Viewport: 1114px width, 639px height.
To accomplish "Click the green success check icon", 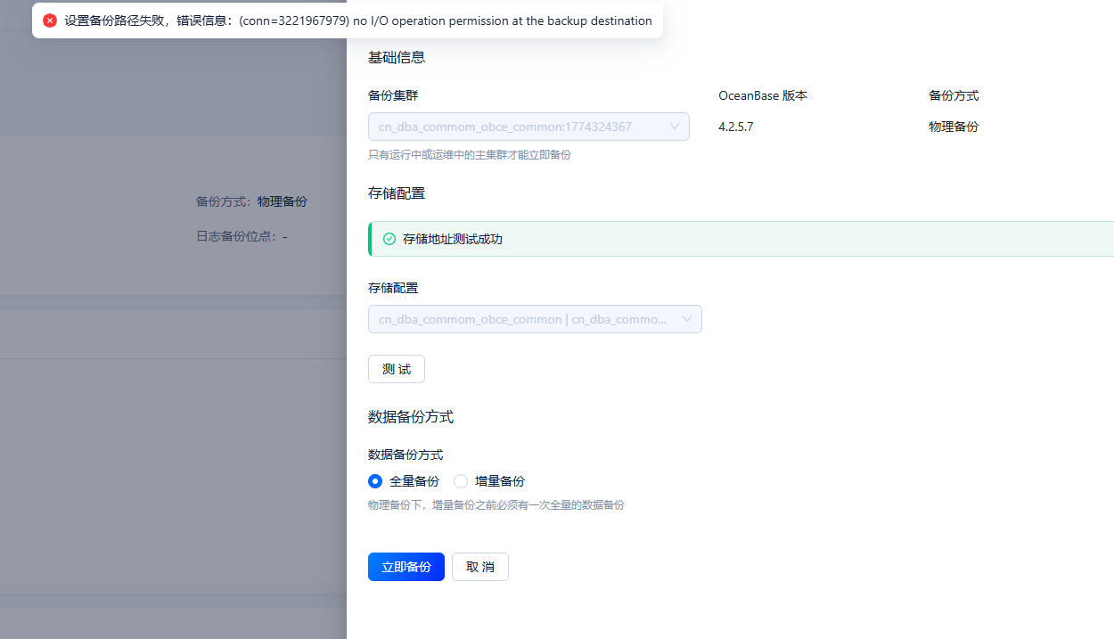I will 389,239.
